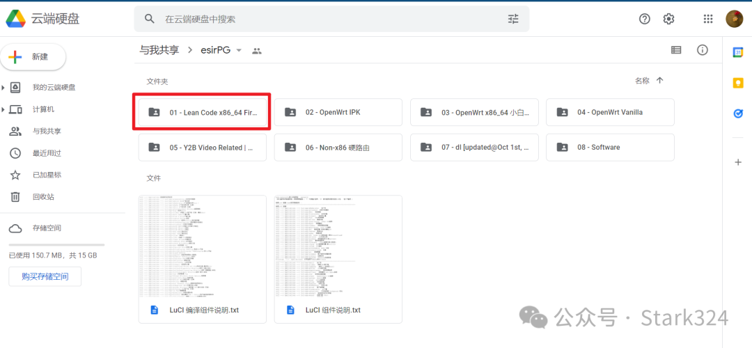752x348 pixels.
Task: Click the Google Drive logo
Action: click(16, 19)
